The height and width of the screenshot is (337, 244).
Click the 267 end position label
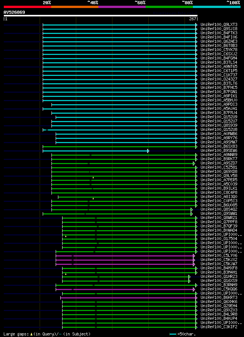click(193, 19)
